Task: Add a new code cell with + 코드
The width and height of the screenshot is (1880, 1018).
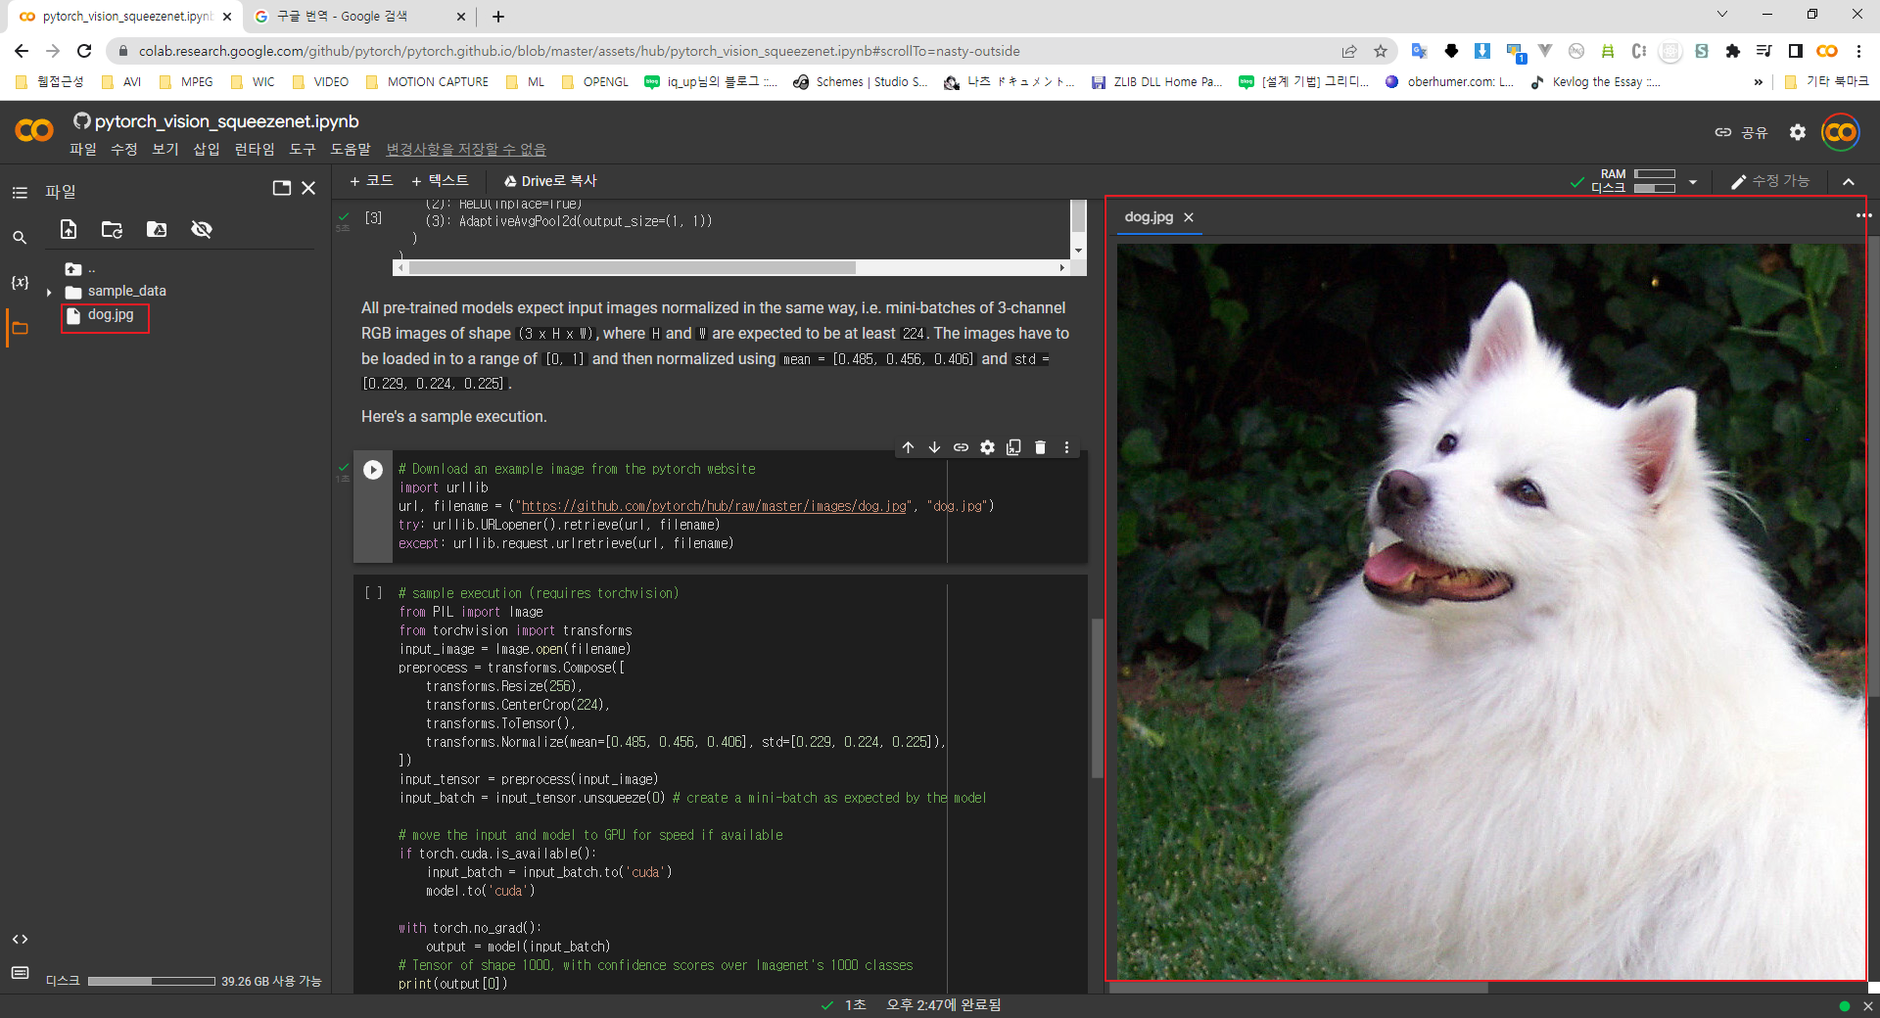Action: coord(371,181)
